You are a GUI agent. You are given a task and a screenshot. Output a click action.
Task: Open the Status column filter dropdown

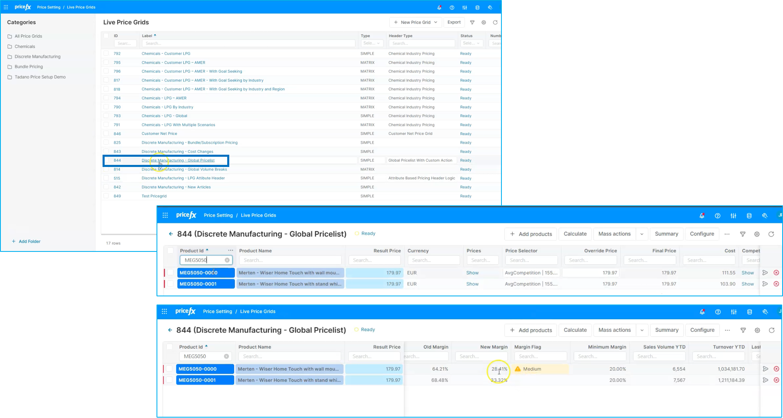coord(472,43)
